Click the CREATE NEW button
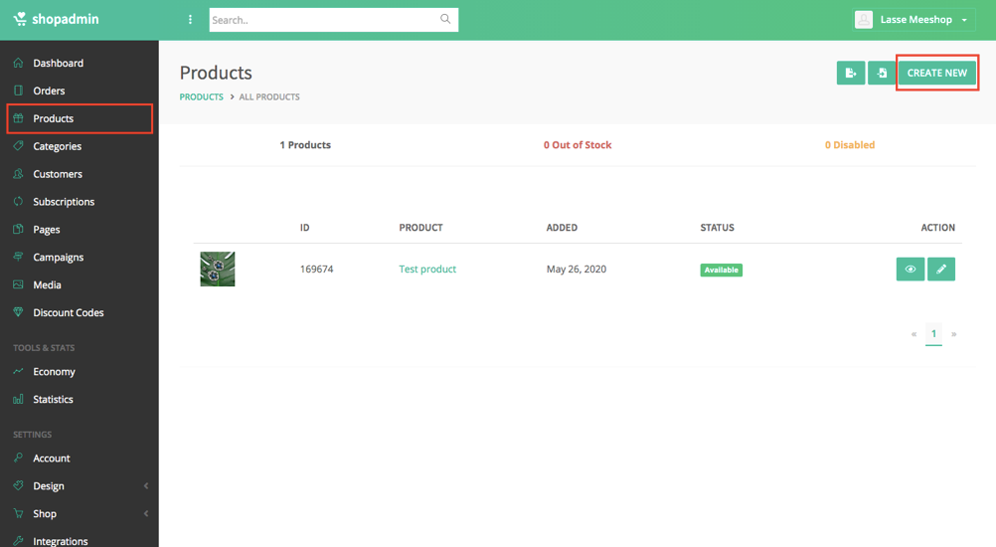996x547 pixels. (x=937, y=73)
